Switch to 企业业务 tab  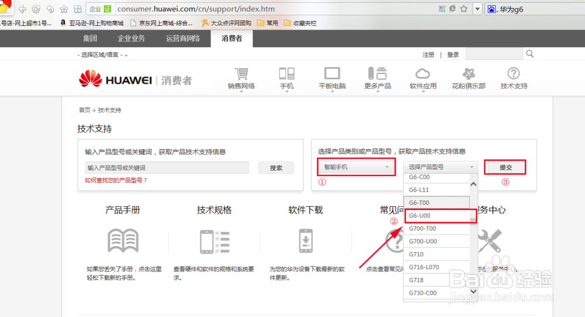pyautogui.click(x=131, y=39)
